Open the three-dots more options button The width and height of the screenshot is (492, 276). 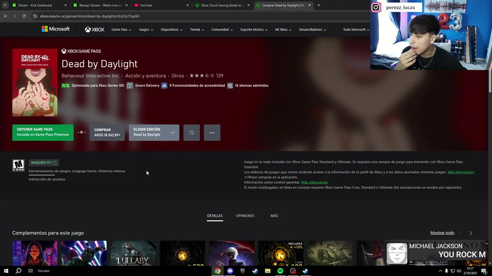212,133
